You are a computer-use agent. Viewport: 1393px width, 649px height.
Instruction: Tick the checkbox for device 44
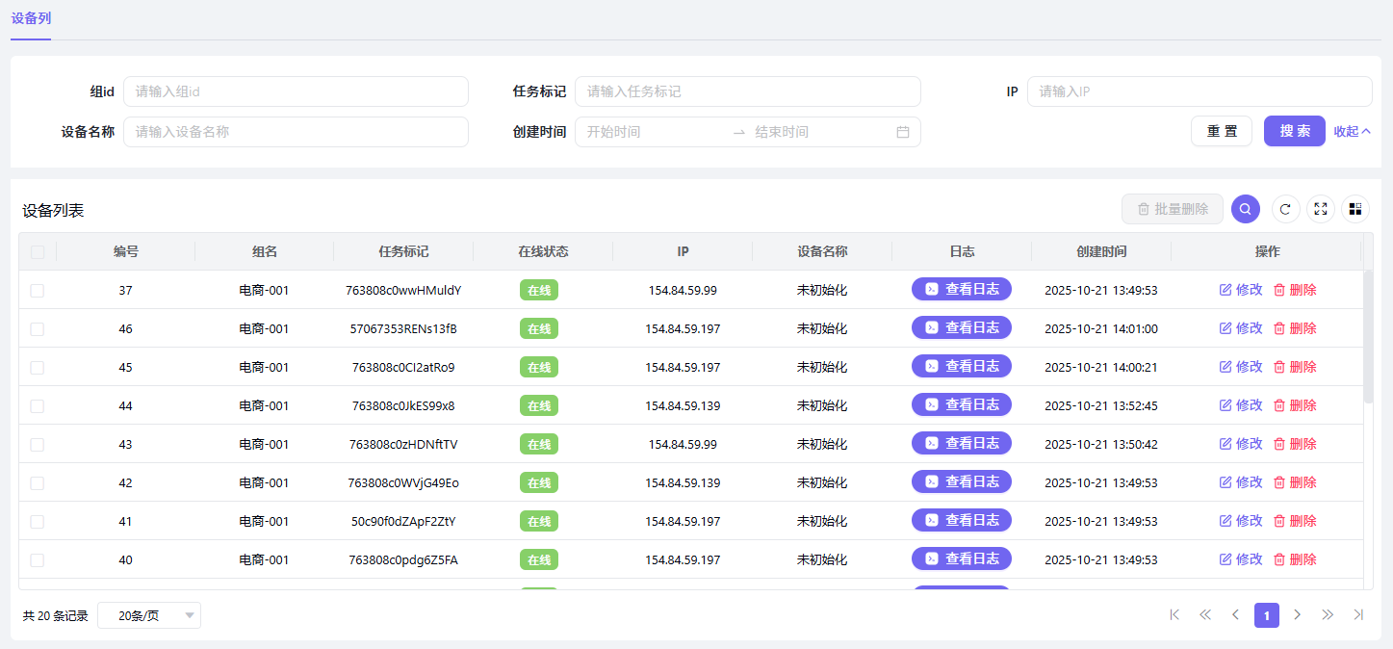(38, 406)
